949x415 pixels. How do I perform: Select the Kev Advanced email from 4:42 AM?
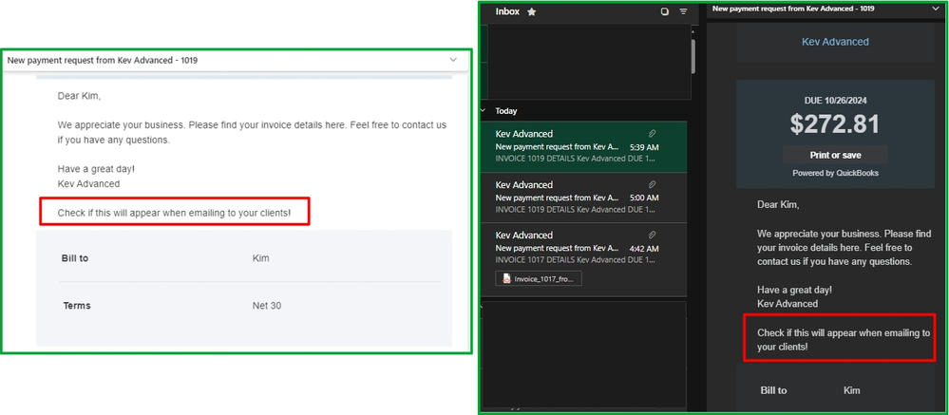click(x=584, y=259)
